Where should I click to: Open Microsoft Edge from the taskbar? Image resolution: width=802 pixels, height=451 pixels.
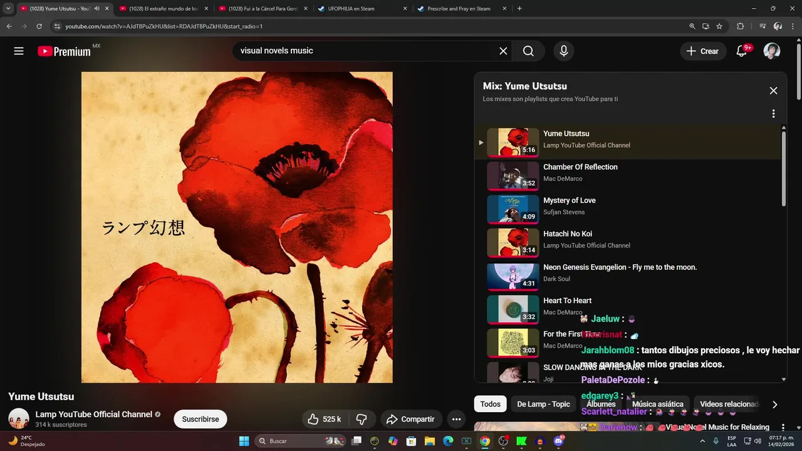coord(448,441)
